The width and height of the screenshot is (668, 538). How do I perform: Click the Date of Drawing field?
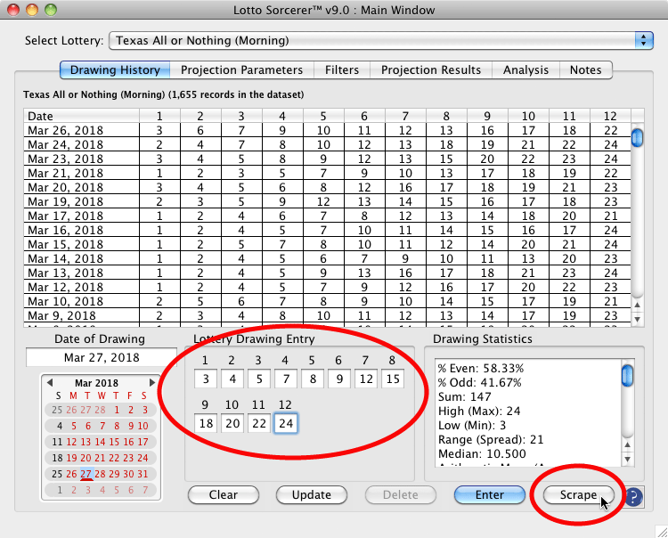(x=102, y=357)
